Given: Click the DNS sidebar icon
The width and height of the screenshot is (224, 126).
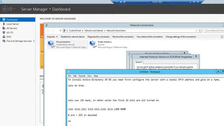Looking at the screenshot, I should click(x=4, y=37).
